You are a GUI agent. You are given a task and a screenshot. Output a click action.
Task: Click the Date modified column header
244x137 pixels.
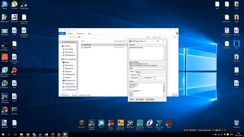120,41
